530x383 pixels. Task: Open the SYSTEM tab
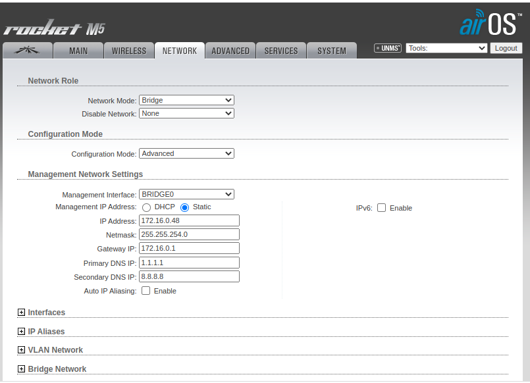(332, 51)
